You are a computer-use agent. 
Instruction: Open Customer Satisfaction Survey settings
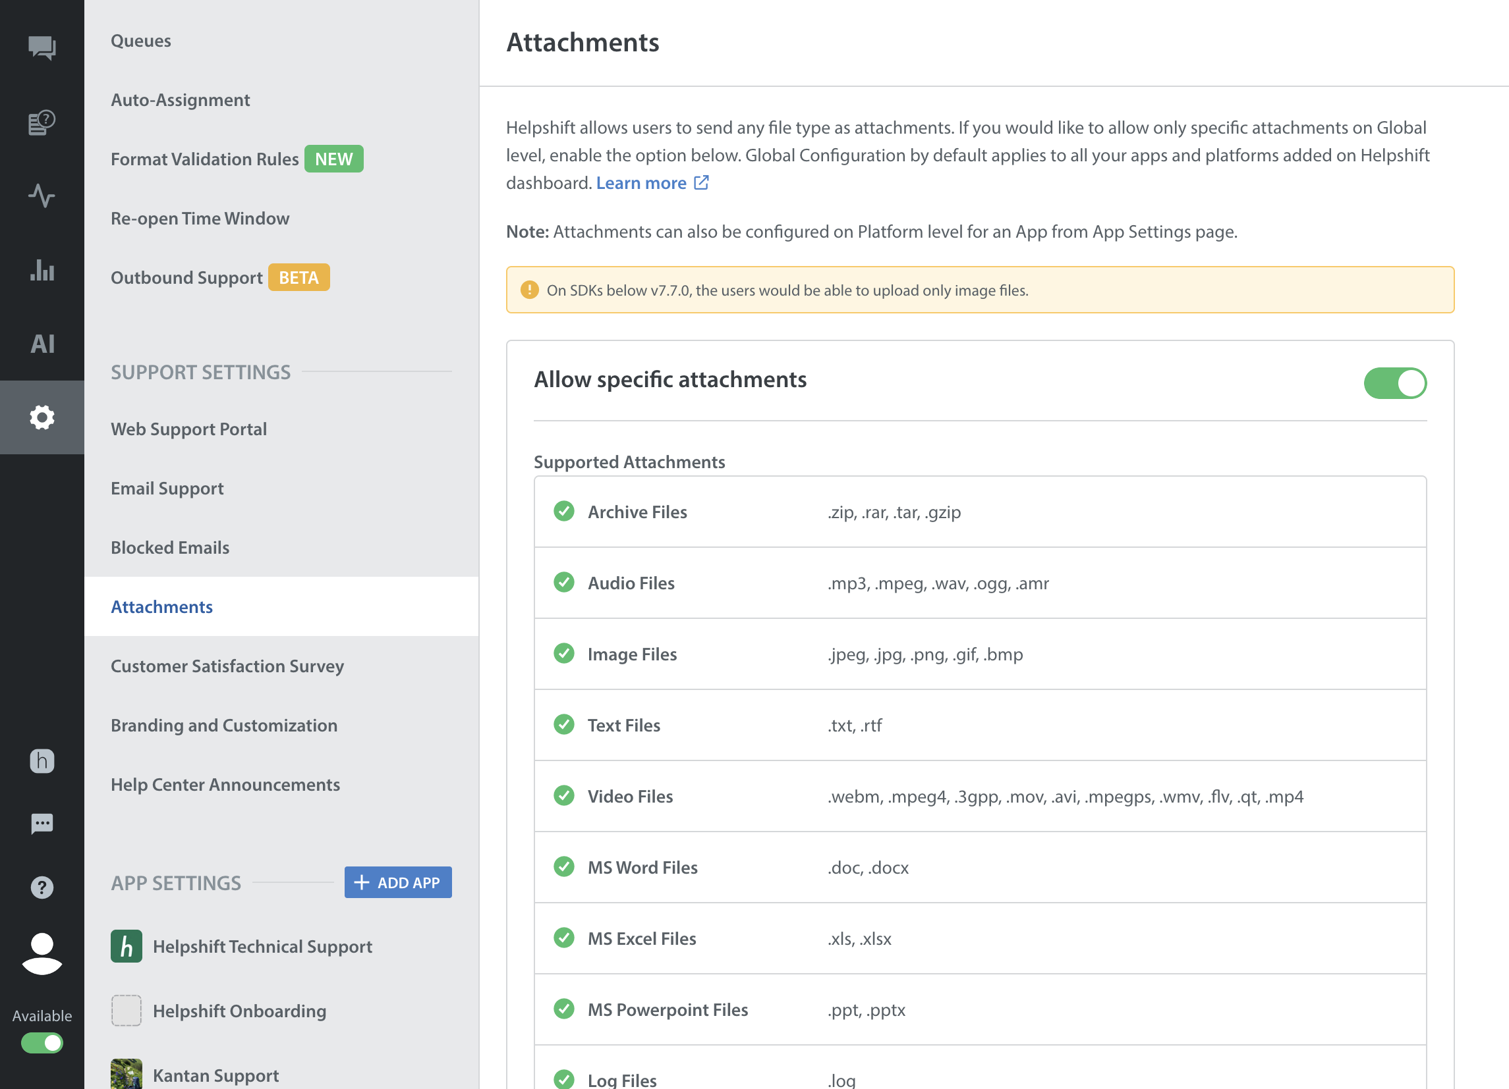click(227, 666)
